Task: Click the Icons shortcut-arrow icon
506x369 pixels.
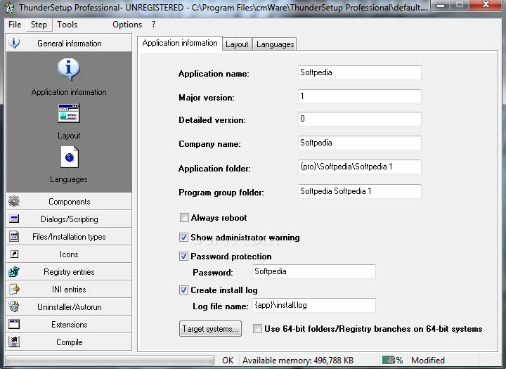Action: pos(14,254)
